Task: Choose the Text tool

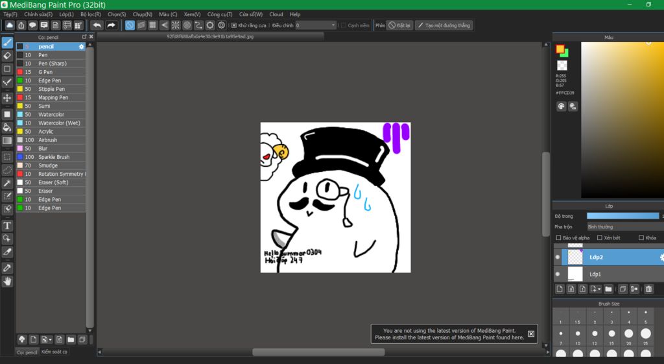Action: [x=7, y=226]
